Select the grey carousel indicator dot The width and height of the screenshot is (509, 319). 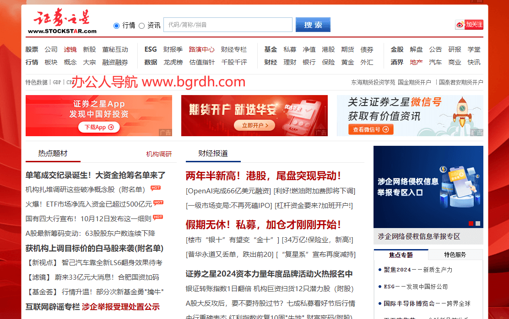tap(478, 223)
